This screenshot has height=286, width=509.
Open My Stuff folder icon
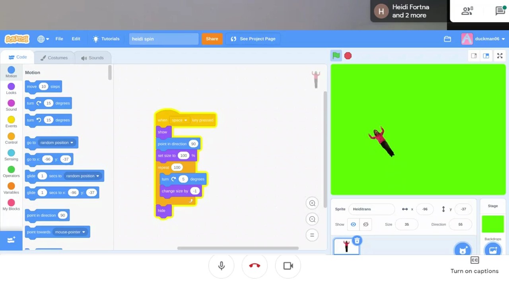(x=447, y=39)
